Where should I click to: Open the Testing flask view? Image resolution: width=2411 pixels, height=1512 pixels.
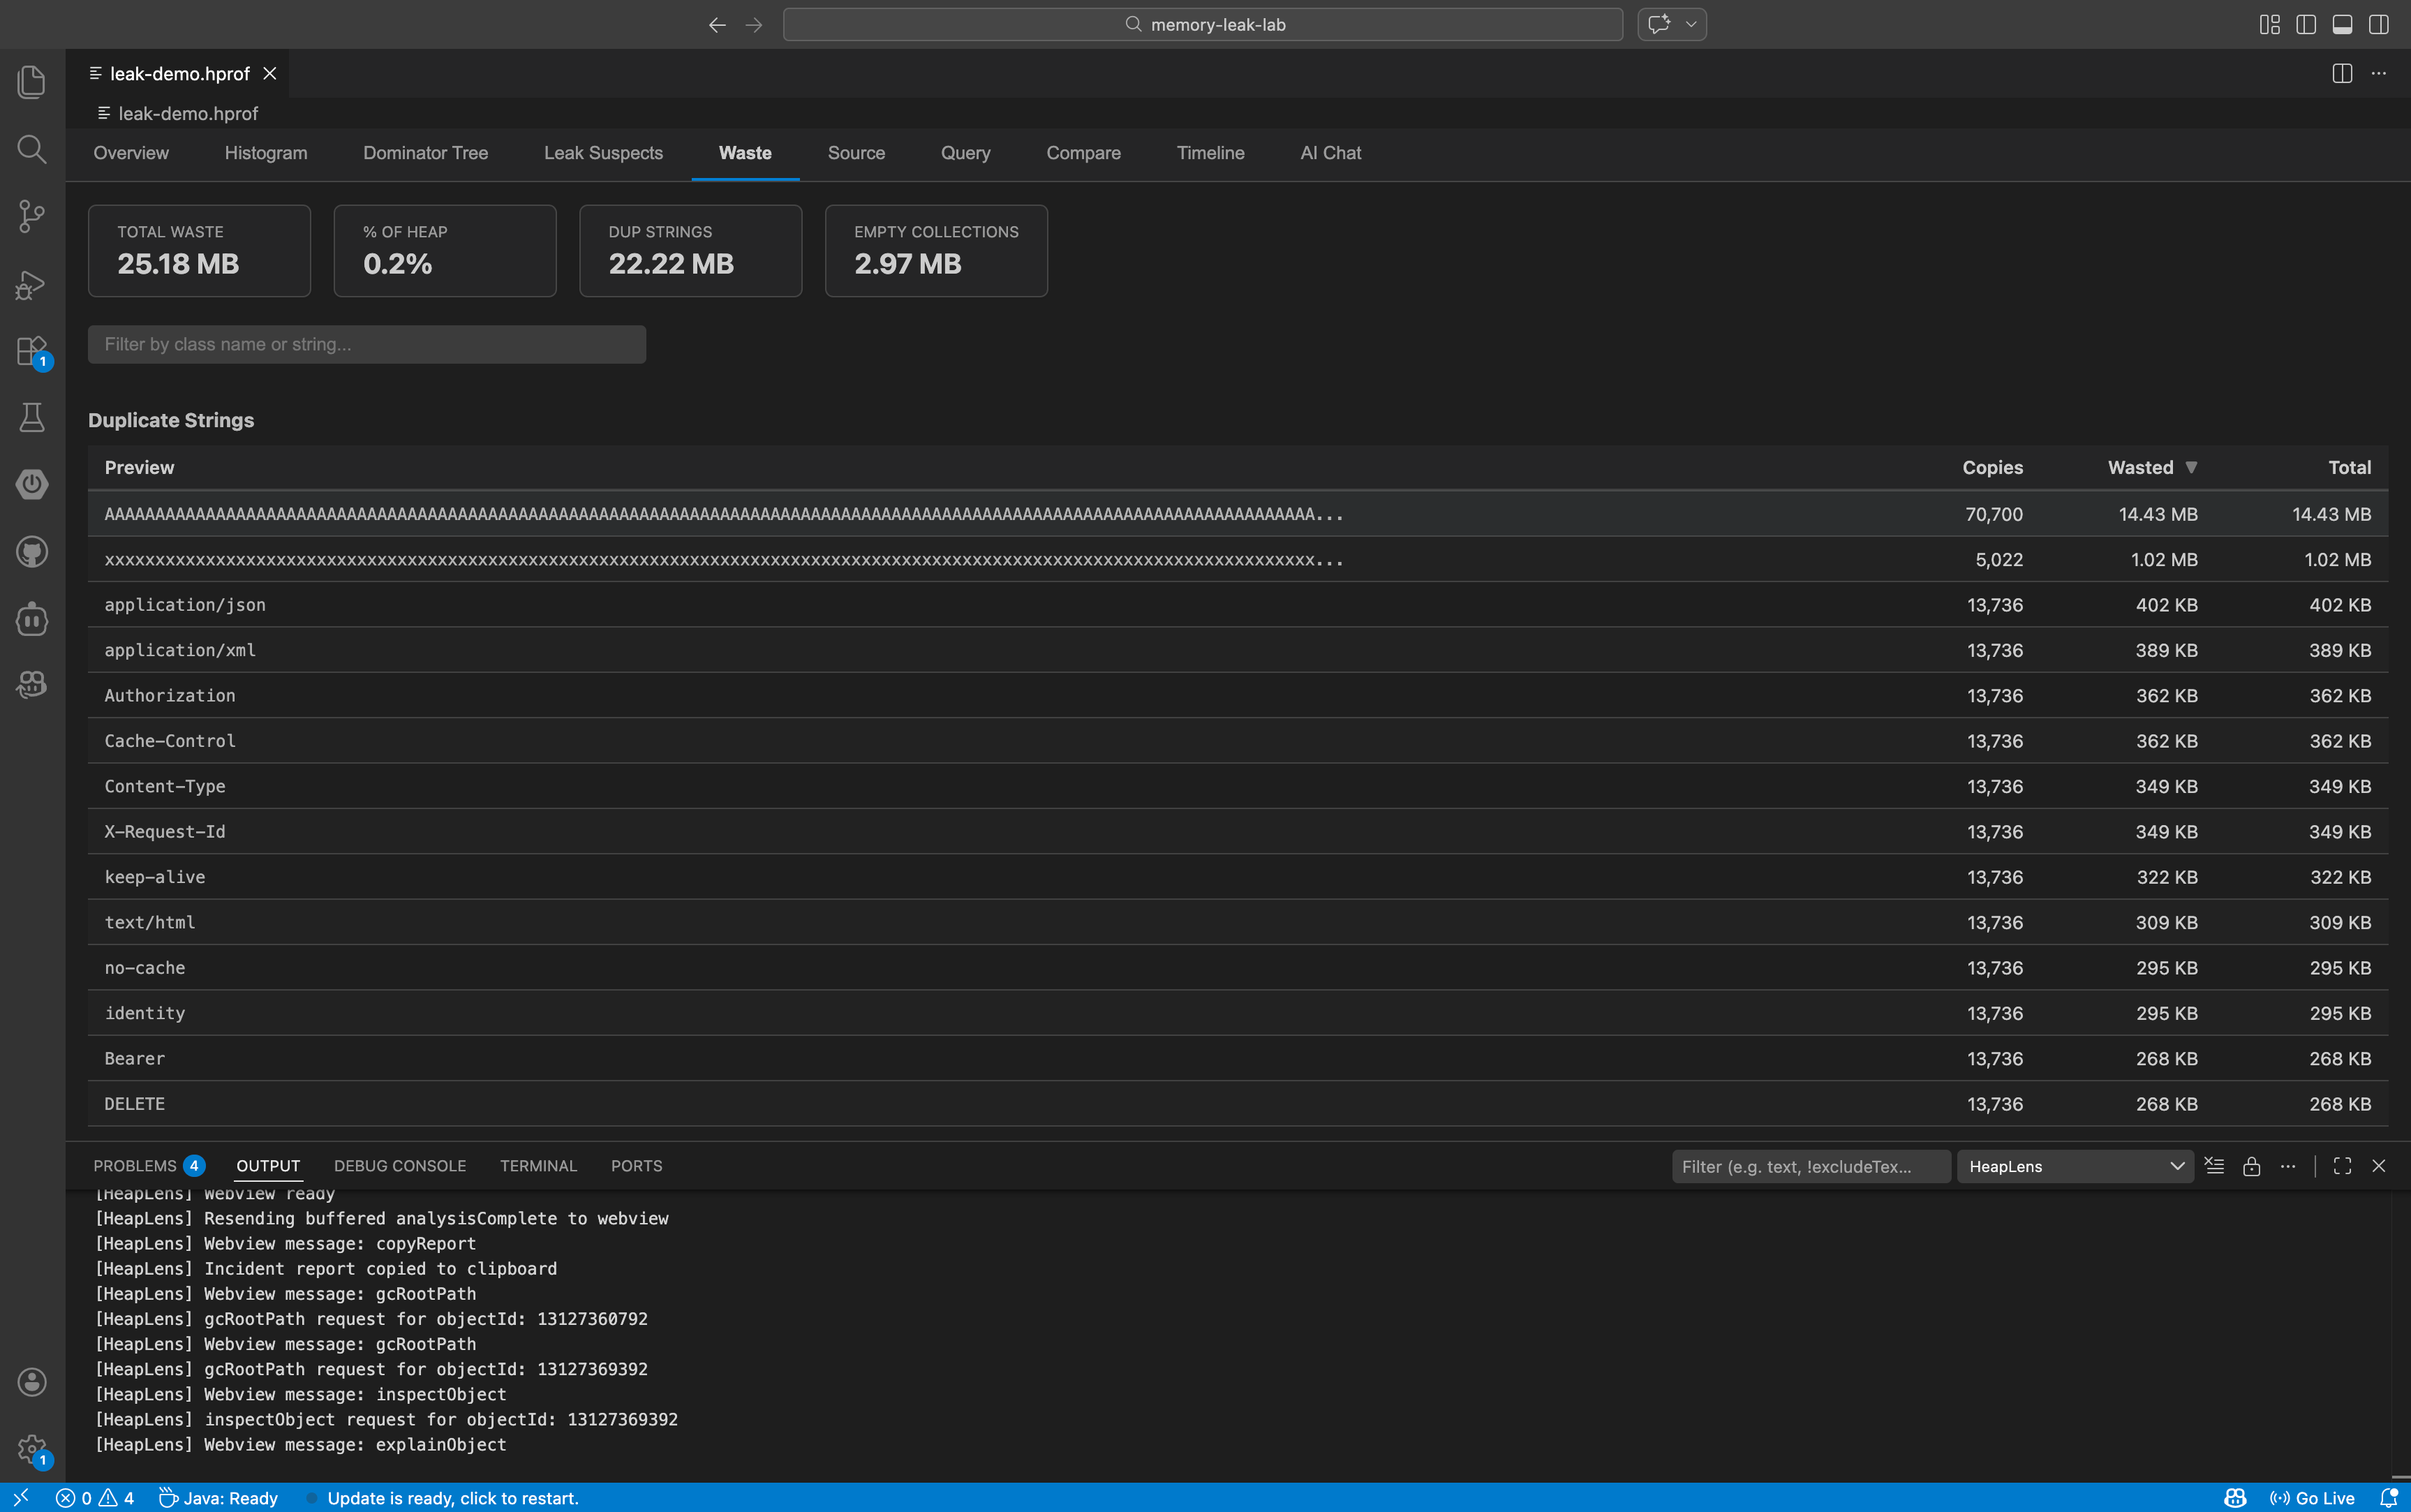coord(32,418)
